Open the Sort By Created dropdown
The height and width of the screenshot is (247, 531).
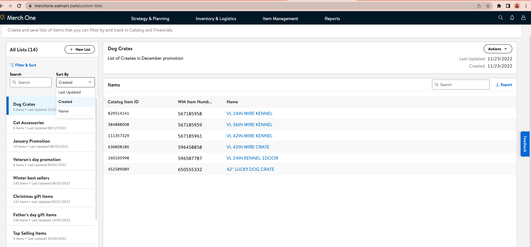[76, 82]
